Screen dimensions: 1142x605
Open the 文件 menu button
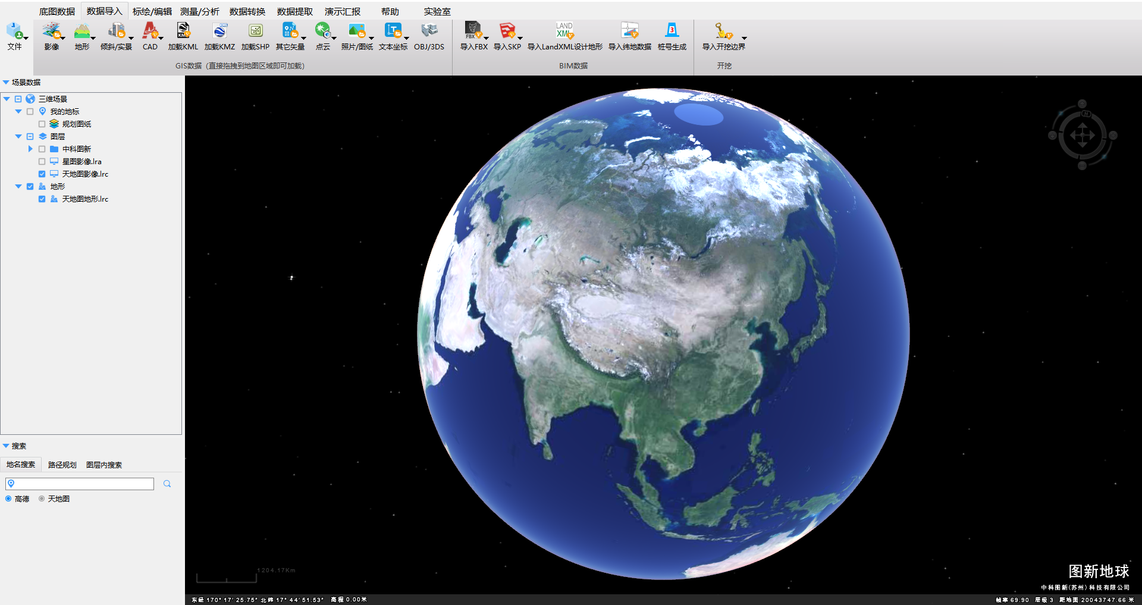tap(15, 36)
